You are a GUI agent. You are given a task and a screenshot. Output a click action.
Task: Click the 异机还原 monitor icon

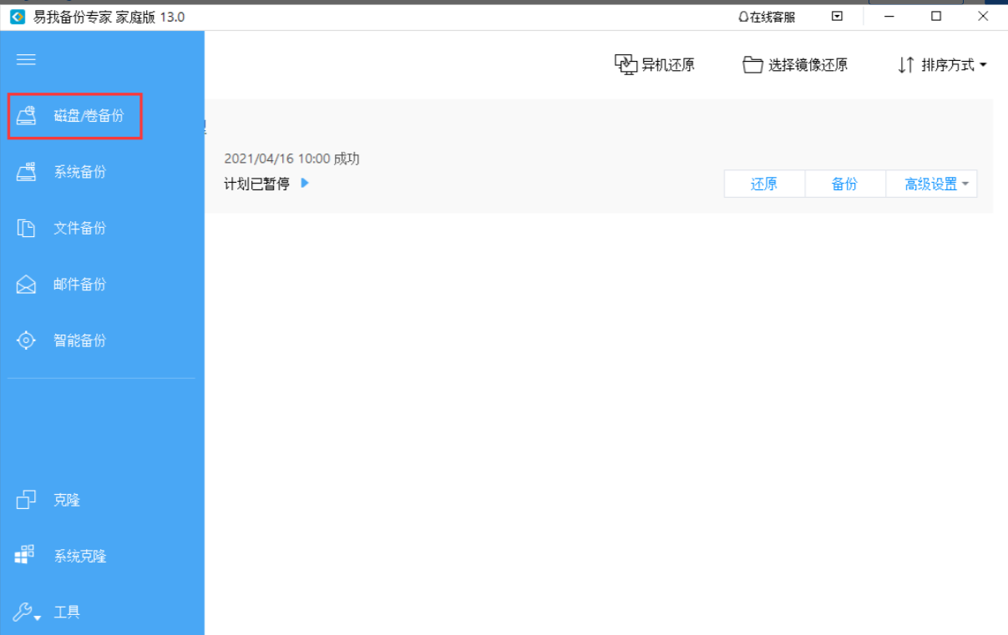pos(626,64)
